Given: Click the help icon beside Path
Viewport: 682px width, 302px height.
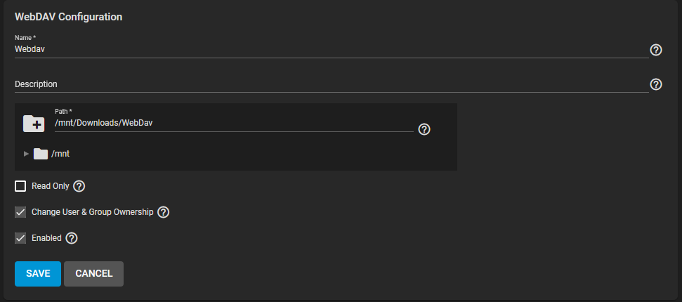Looking at the screenshot, I should (x=424, y=129).
